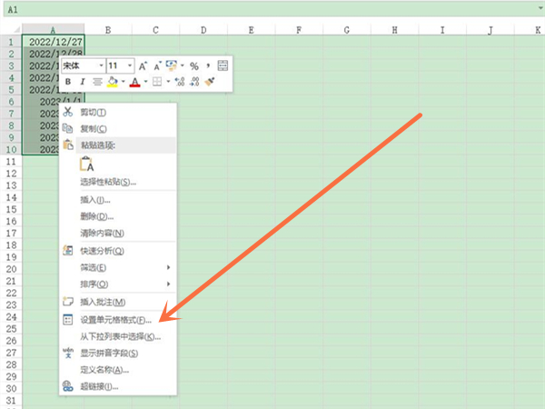Click the increase font size icon
Viewport: 545px width, 409px height.
(144, 66)
